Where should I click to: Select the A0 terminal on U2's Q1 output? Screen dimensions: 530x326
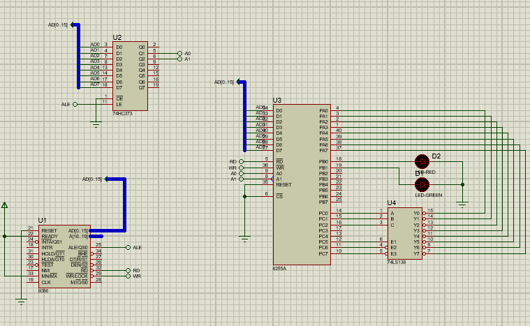180,53
